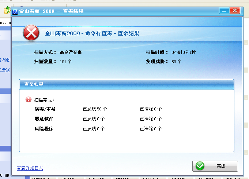Screen dimensions: 249x179
Task: Click the 金山毒霸 title bar app icon
Action: (15, 11)
